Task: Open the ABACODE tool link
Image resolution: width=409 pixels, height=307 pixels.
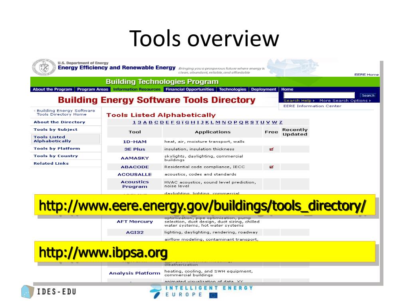Action: (135, 167)
